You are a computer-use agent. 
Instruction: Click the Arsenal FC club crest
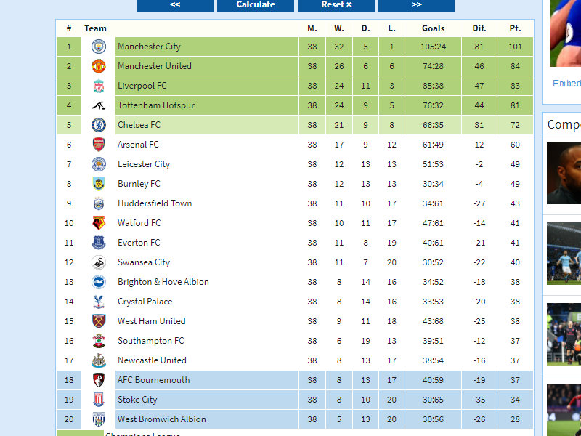tap(99, 145)
